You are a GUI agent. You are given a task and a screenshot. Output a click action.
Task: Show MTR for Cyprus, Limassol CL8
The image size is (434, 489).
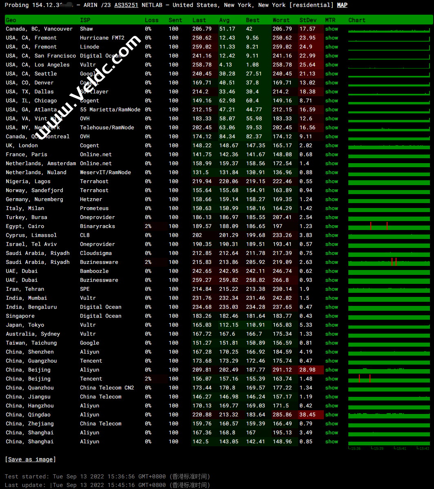click(331, 235)
